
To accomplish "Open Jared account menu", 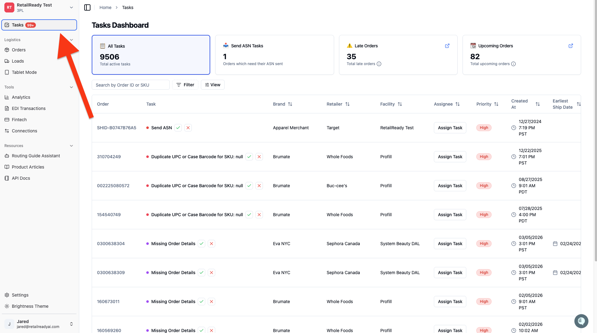I will (x=71, y=324).
